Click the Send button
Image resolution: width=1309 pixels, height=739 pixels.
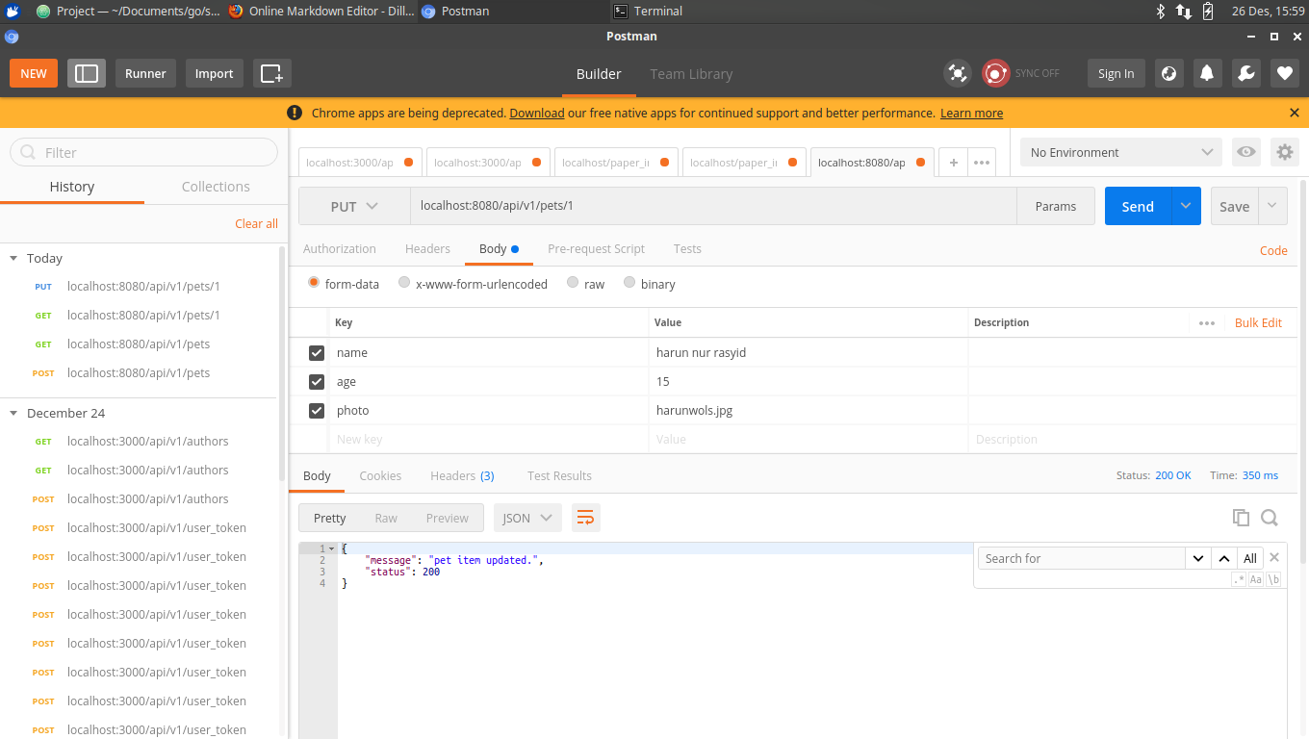pyautogui.click(x=1138, y=206)
